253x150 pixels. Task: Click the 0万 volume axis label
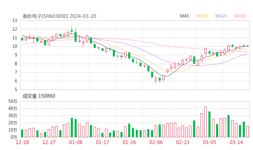coord(14,137)
